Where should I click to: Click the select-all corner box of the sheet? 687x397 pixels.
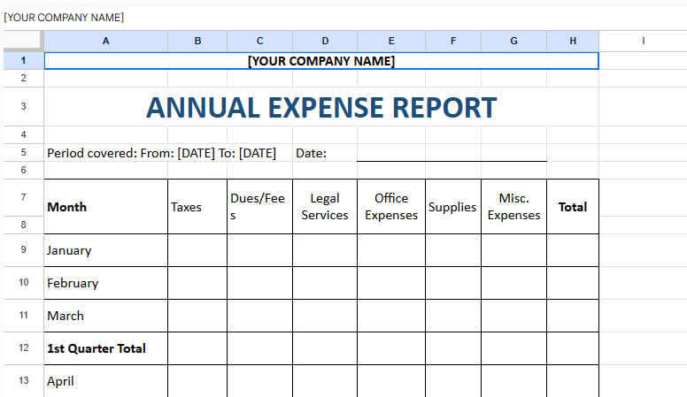[x=22, y=41]
